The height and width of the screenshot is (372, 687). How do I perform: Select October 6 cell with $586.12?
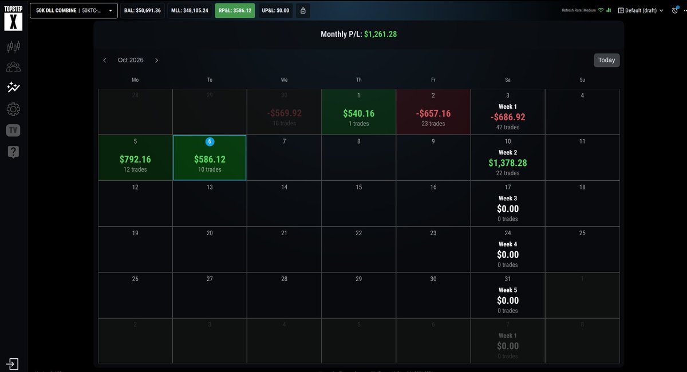pyautogui.click(x=210, y=158)
